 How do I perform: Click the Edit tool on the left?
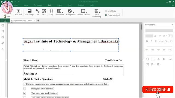pyautogui.click(x=7, y=17)
